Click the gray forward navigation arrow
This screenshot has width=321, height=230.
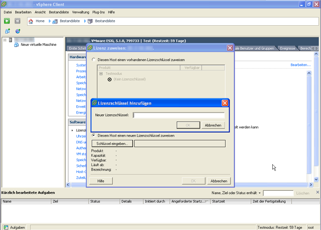click(x=17, y=21)
